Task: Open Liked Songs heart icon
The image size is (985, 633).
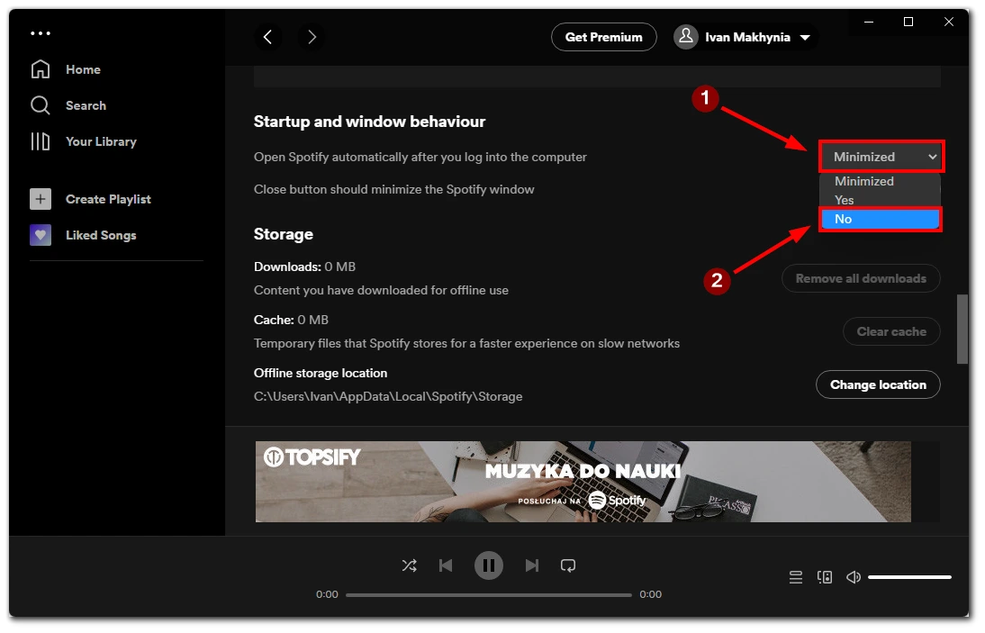Action: (x=41, y=236)
